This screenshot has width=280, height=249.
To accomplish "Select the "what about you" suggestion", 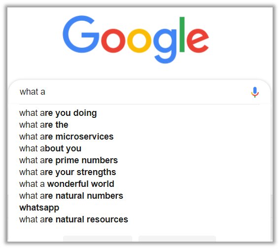I will click(50, 148).
